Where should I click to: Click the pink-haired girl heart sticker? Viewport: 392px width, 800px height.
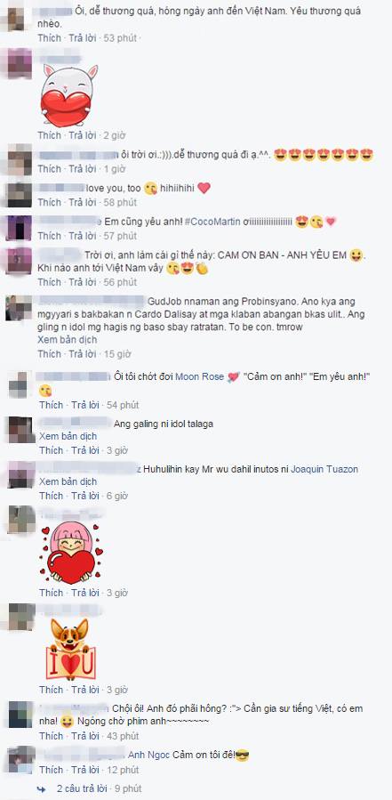pos(71,554)
